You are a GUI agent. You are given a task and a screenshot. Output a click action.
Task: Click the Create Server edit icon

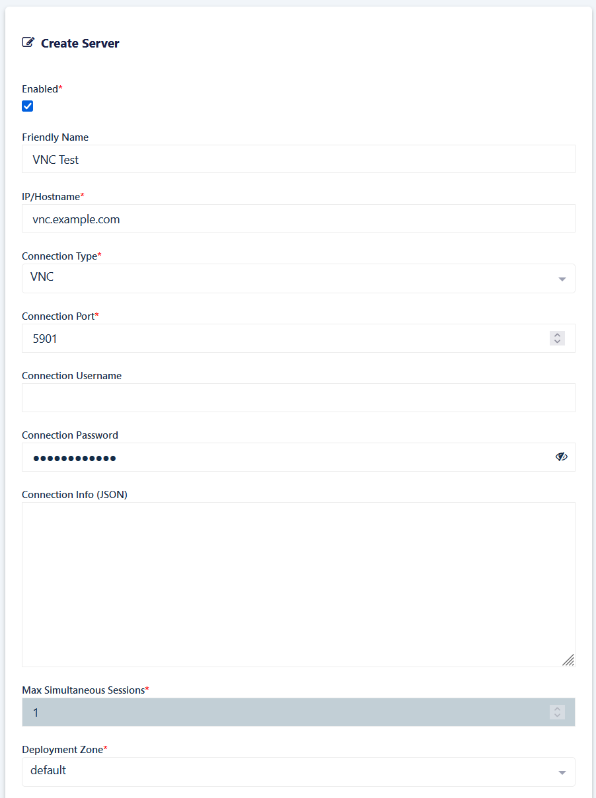28,43
